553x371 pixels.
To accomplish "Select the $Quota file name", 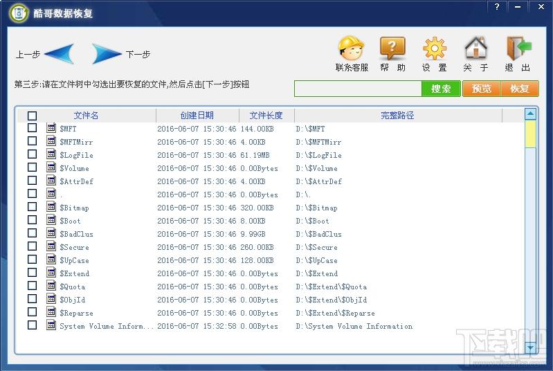I will click(72, 287).
